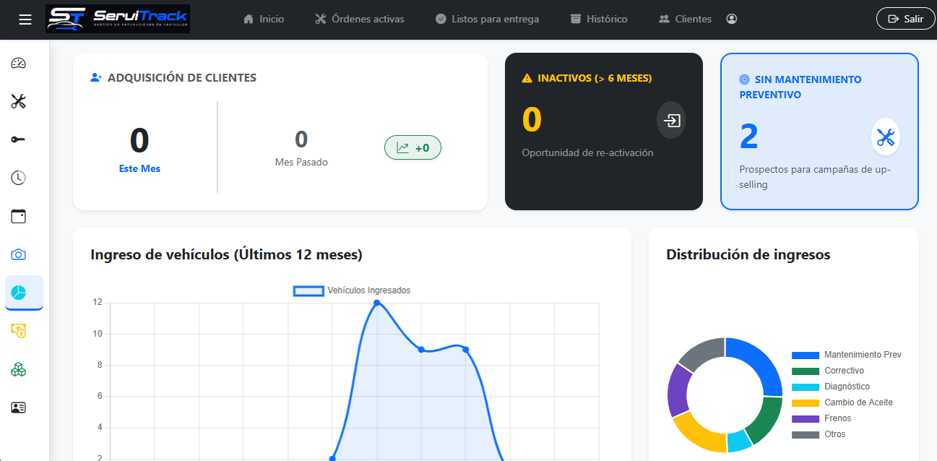Click the line chart peak point at 12
937x461 pixels.
pyautogui.click(x=377, y=303)
